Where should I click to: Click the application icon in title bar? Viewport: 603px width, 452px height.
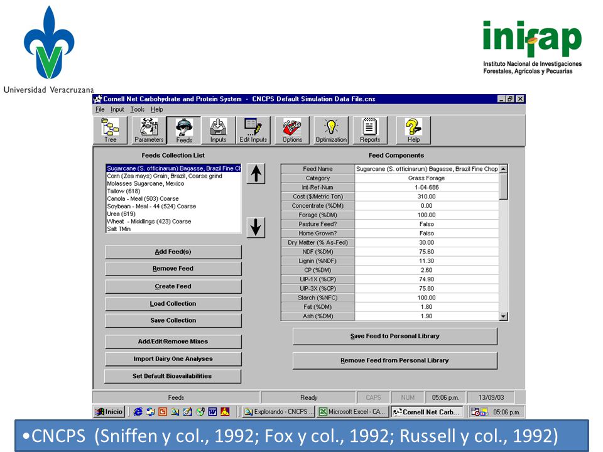tap(98, 99)
